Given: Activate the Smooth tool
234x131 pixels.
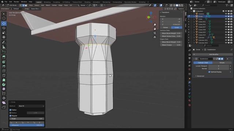Looking at the screenshot, I should [4, 89].
